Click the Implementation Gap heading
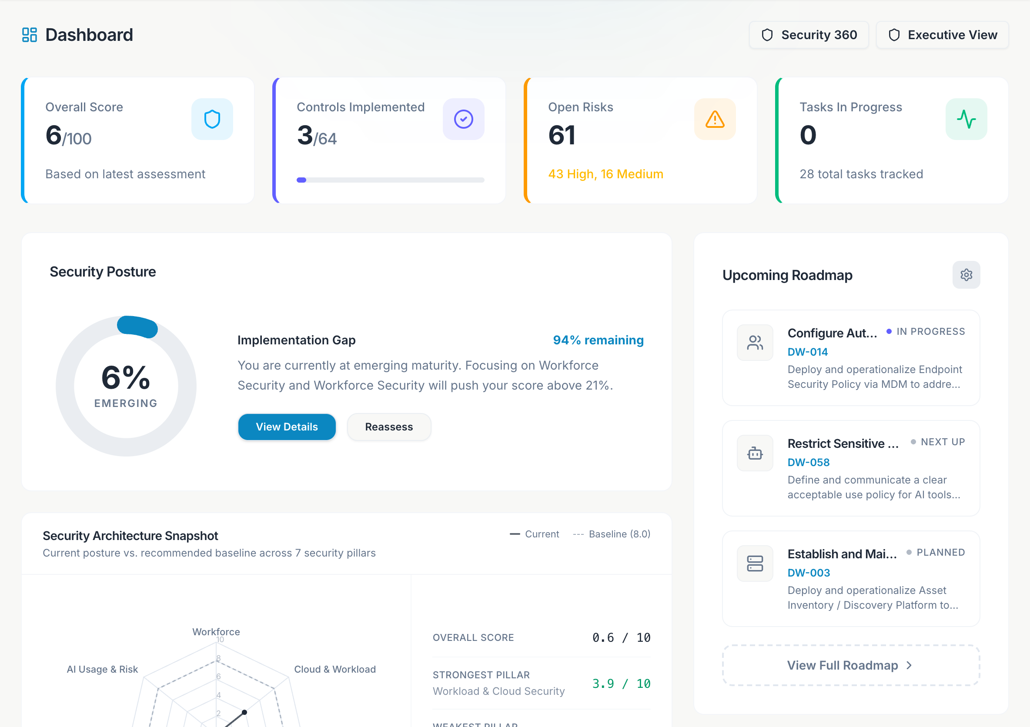The height and width of the screenshot is (727, 1030). pyautogui.click(x=297, y=340)
